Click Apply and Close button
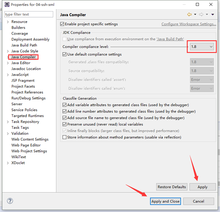220x212 pixels. tap(166, 201)
